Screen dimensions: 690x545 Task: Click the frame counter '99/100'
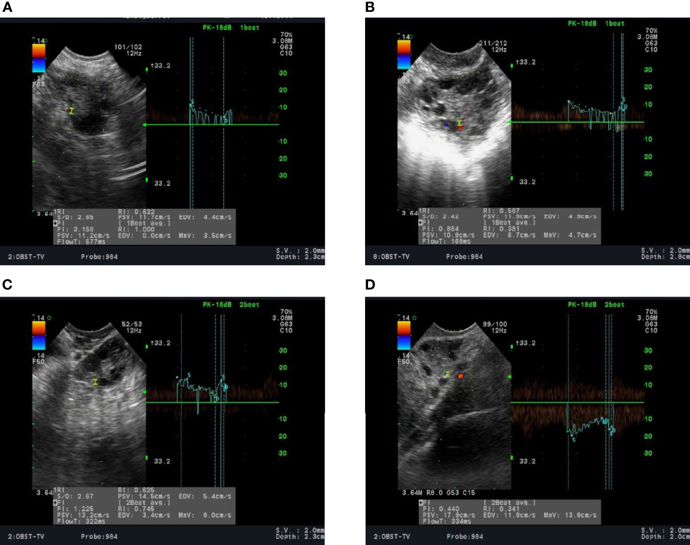[494, 324]
